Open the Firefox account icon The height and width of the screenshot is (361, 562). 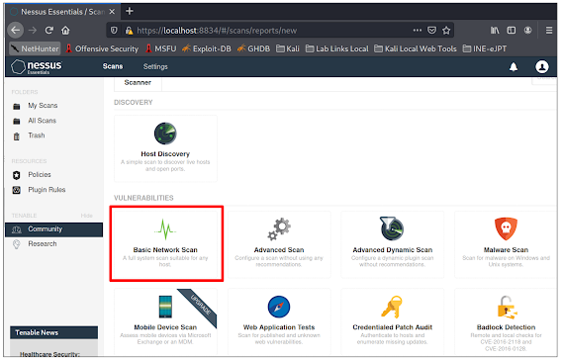[527, 31]
